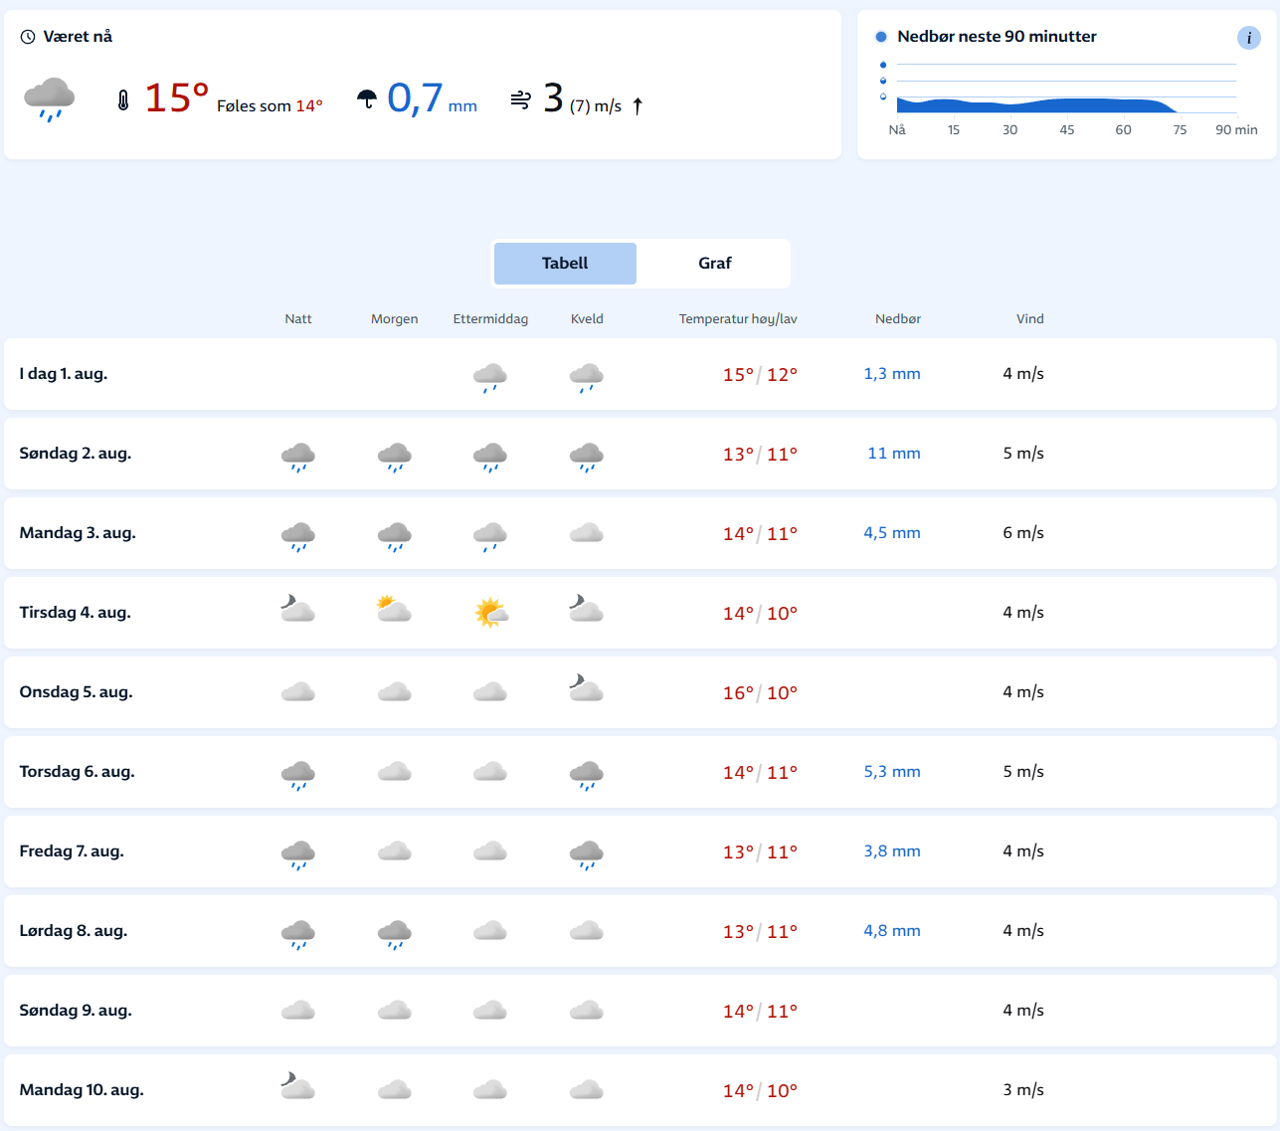Screen dimensions: 1280x1131
Task: Click the Natt rain icon for Torsdag 6. aug.
Action: click(298, 775)
